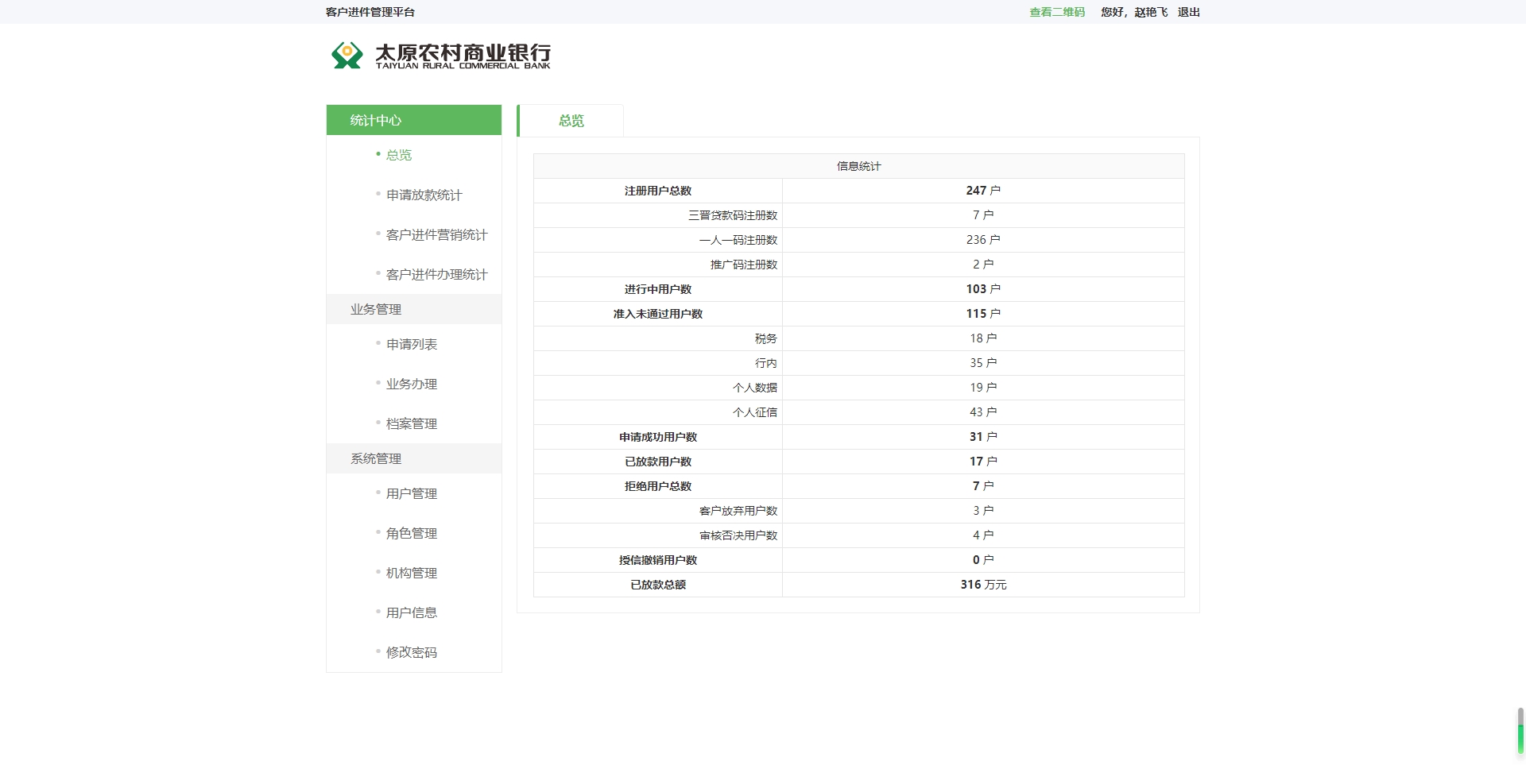The width and height of the screenshot is (1526, 765).
Task: Open 业务办理 menu item
Action: tap(412, 384)
